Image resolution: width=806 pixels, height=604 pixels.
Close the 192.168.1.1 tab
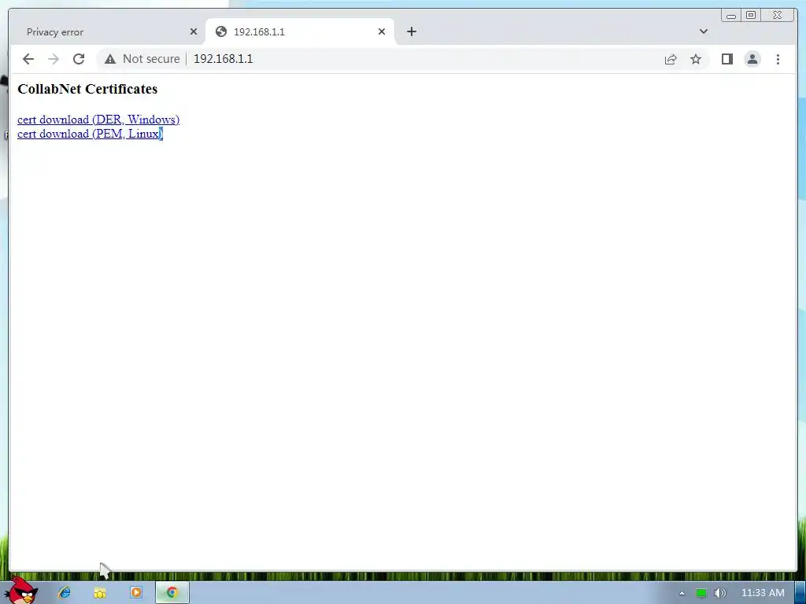[382, 31]
